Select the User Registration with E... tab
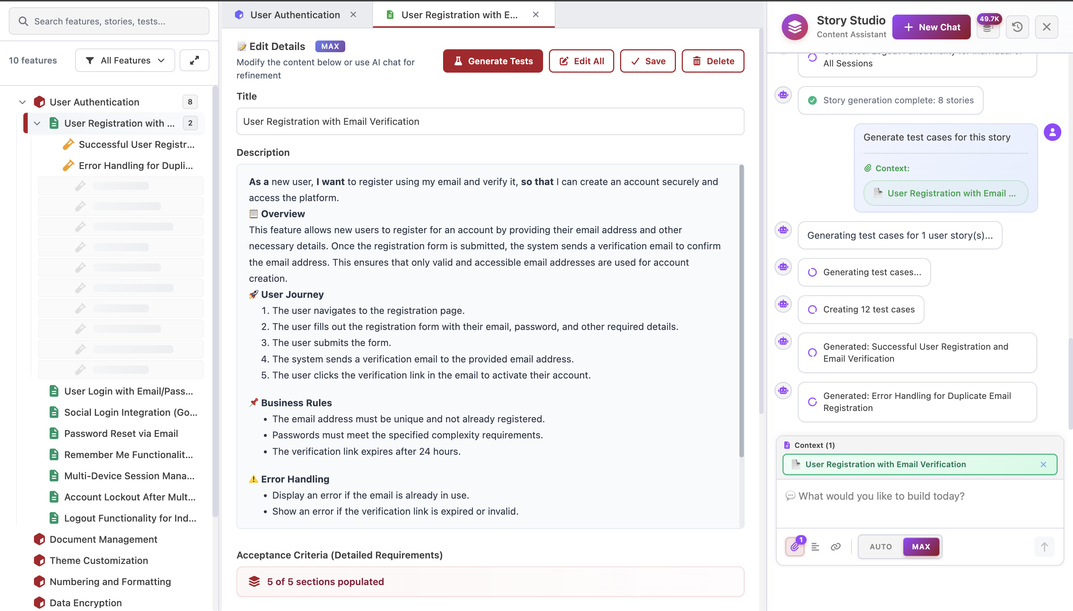Viewport: 1073px width, 611px height. click(x=459, y=15)
